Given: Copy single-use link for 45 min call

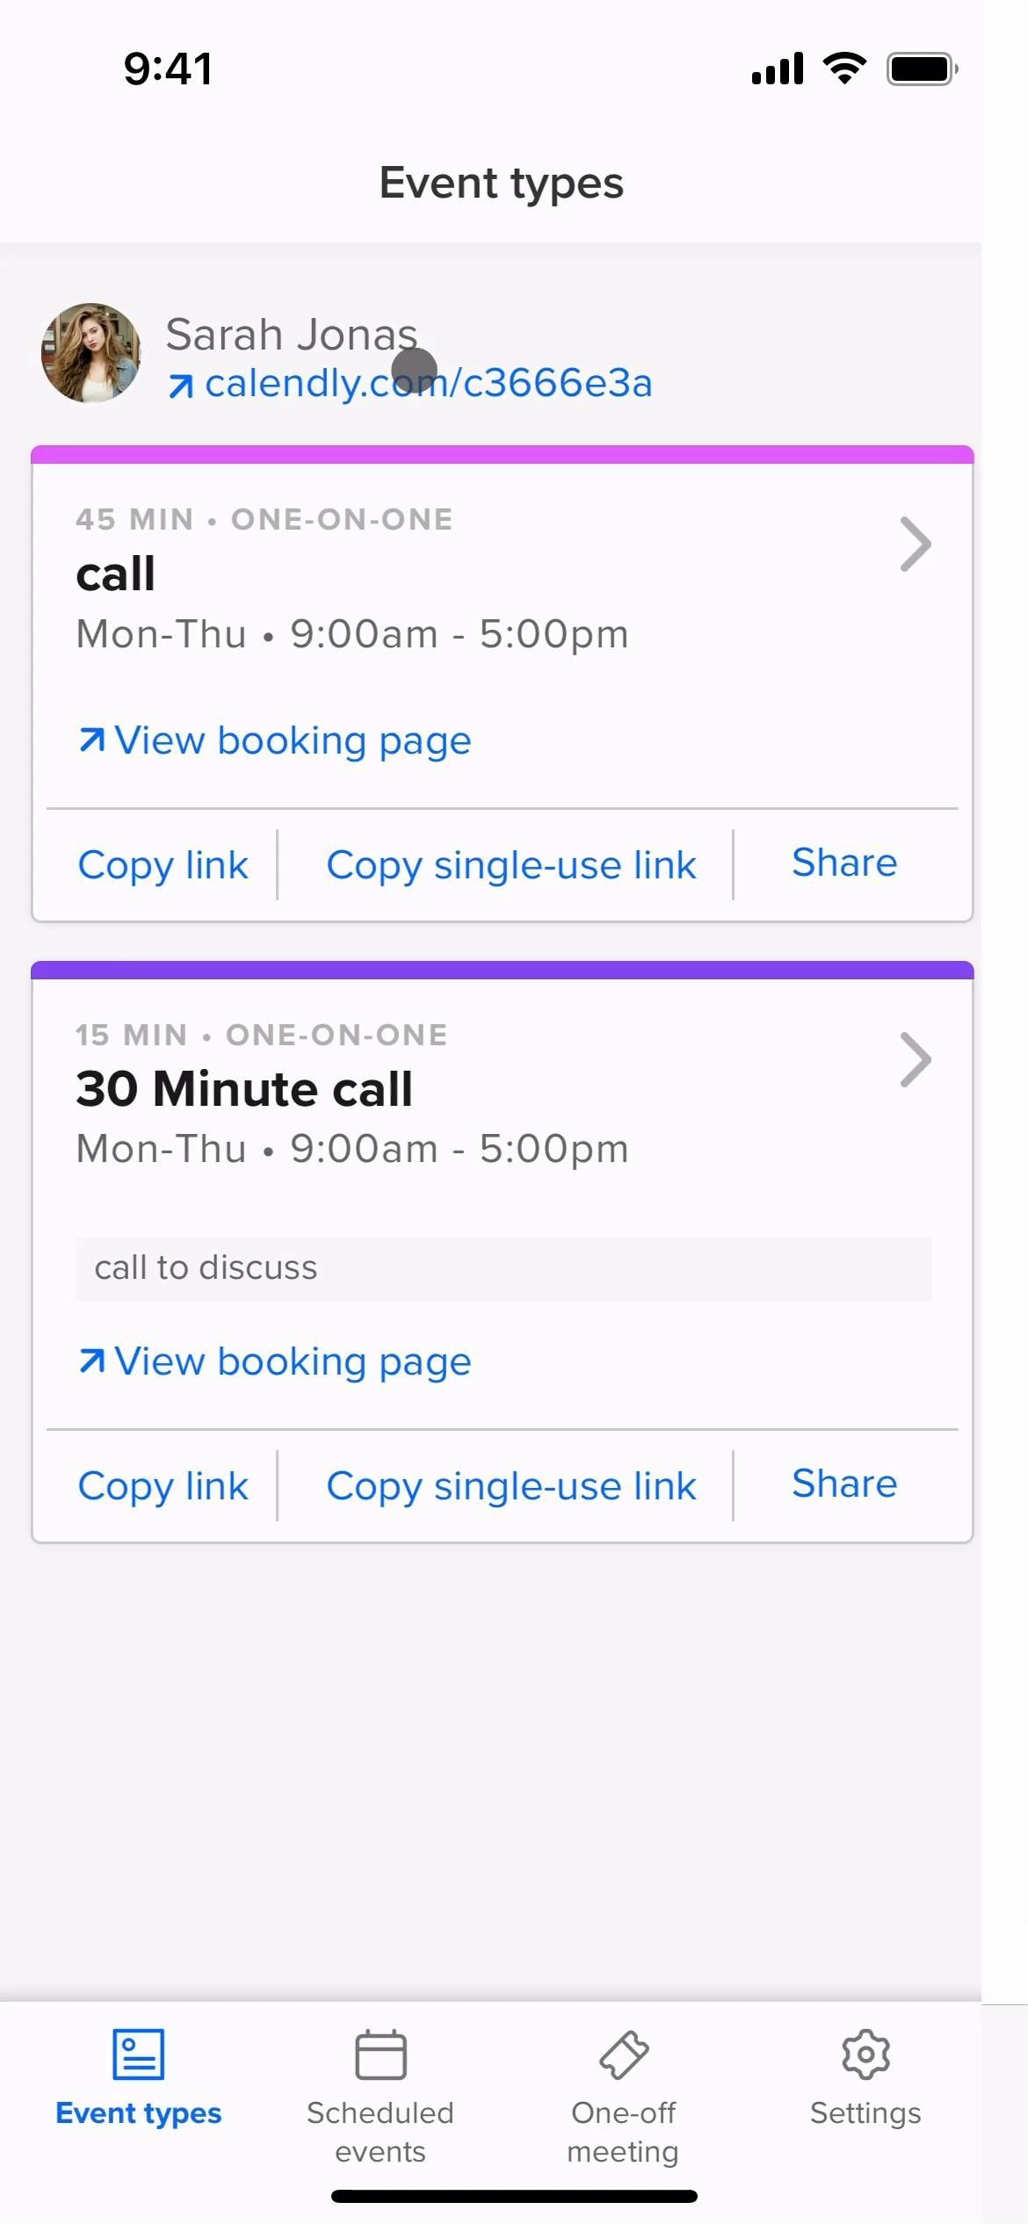Looking at the screenshot, I should coord(510,865).
